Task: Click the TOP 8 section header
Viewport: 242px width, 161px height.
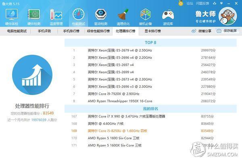Action: (150, 43)
